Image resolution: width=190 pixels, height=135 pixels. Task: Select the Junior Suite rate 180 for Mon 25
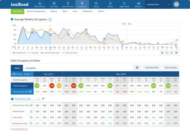click(37, 117)
